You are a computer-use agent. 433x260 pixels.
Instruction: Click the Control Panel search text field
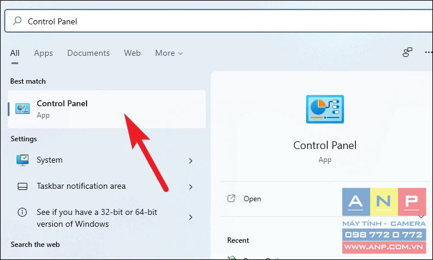(x=219, y=21)
